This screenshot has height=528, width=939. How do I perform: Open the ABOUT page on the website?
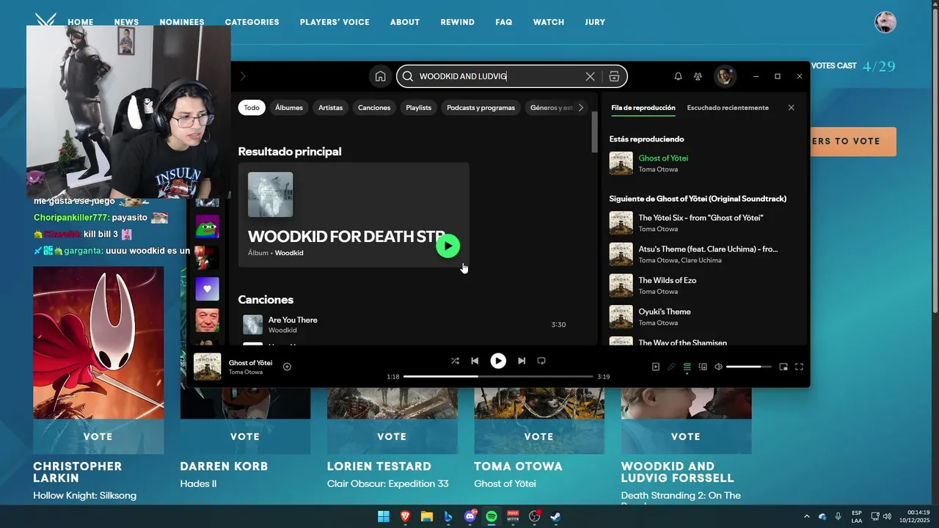pos(405,22)
